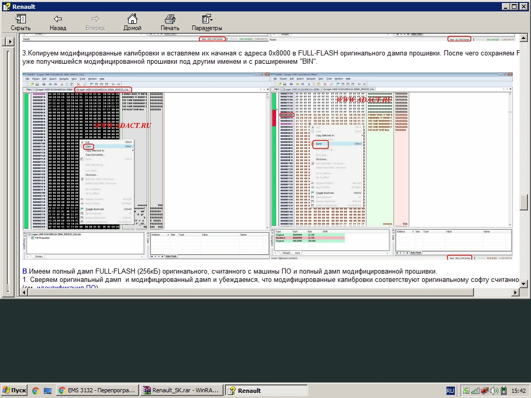531x398 pixels.
Task: Click the line '1. Сверяем оригинальный дамп'
Action: (271, 280)
